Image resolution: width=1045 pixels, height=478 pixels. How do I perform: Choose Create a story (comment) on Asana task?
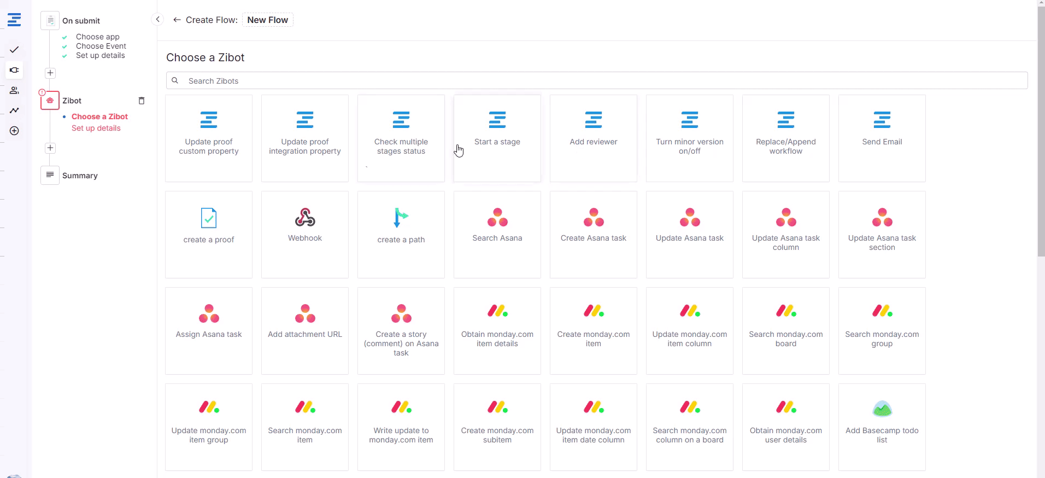(401, 331)
